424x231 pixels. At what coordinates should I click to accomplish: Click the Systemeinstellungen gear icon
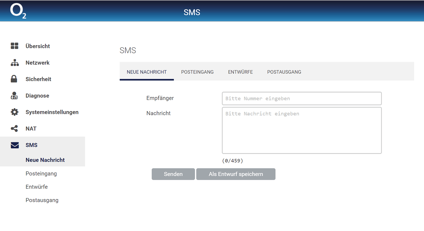(x=14, y=112)
